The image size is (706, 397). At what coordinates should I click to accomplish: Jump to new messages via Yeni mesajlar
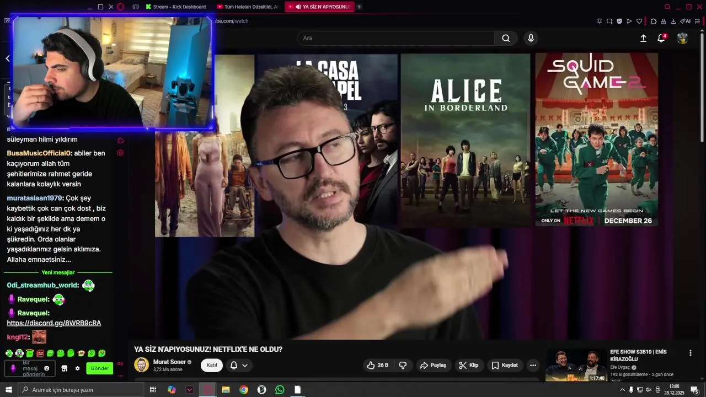(58, 272)
